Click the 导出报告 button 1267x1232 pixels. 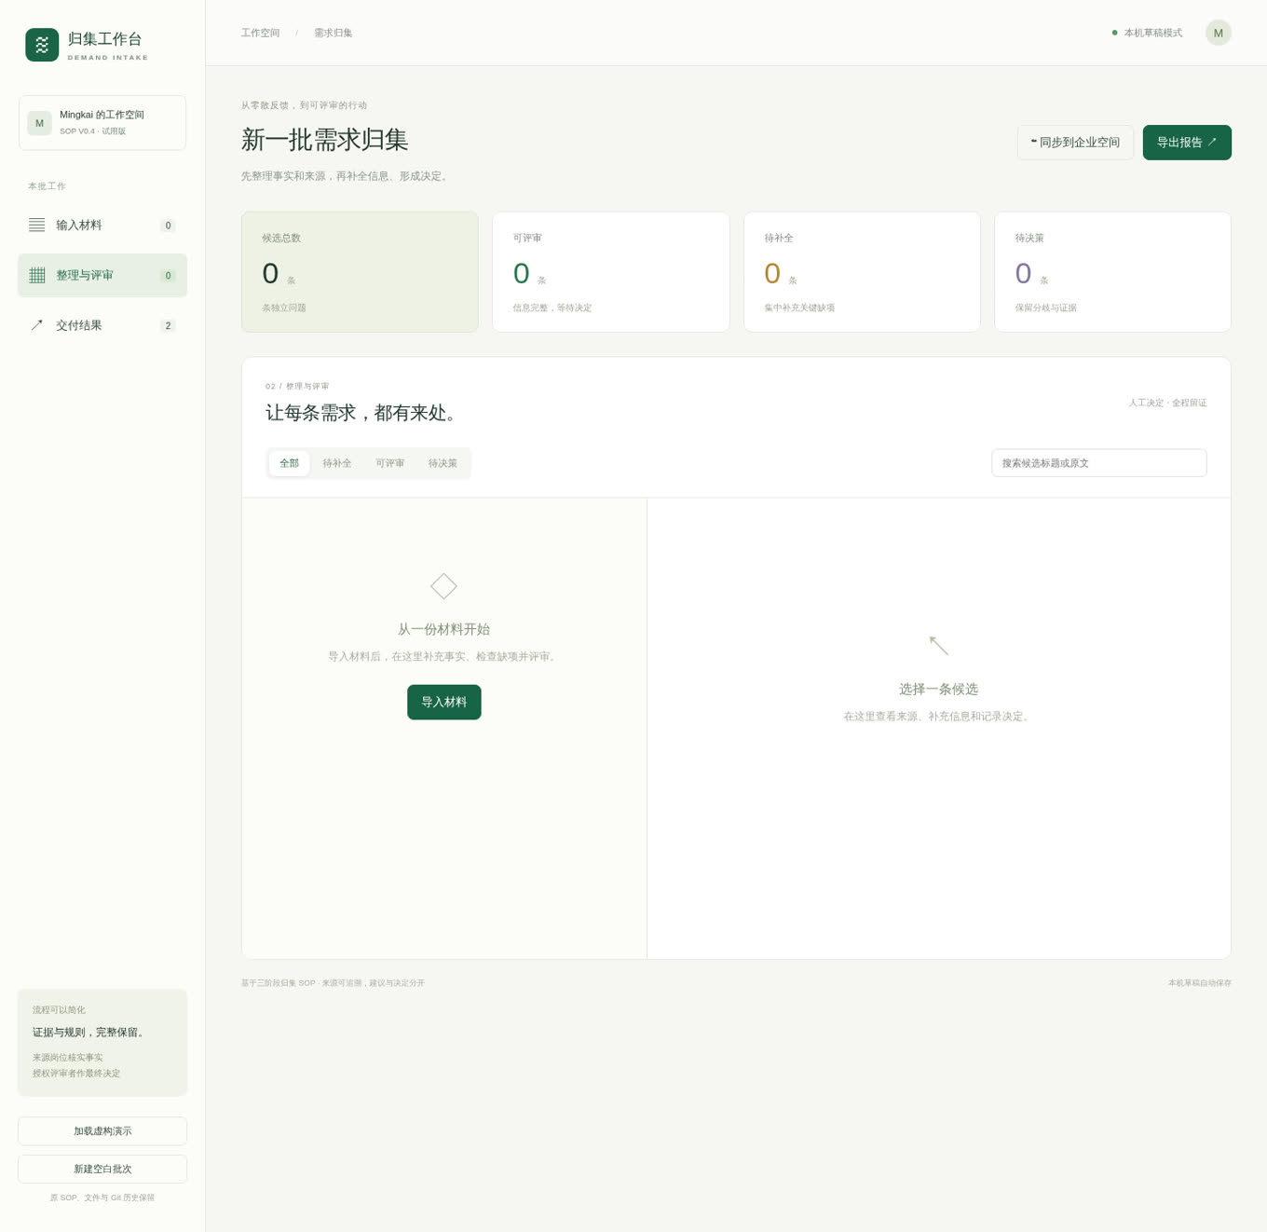[x=1187, y=143]
